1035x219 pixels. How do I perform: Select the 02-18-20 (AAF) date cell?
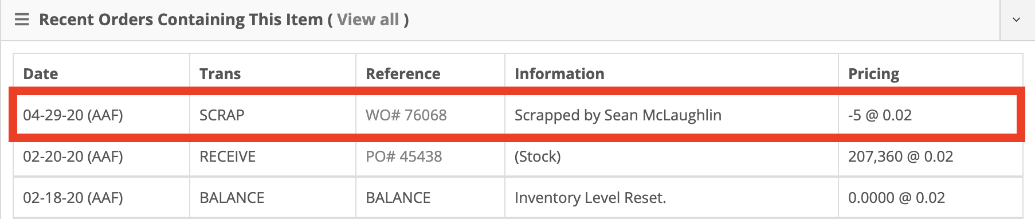[x=101, y=198]
